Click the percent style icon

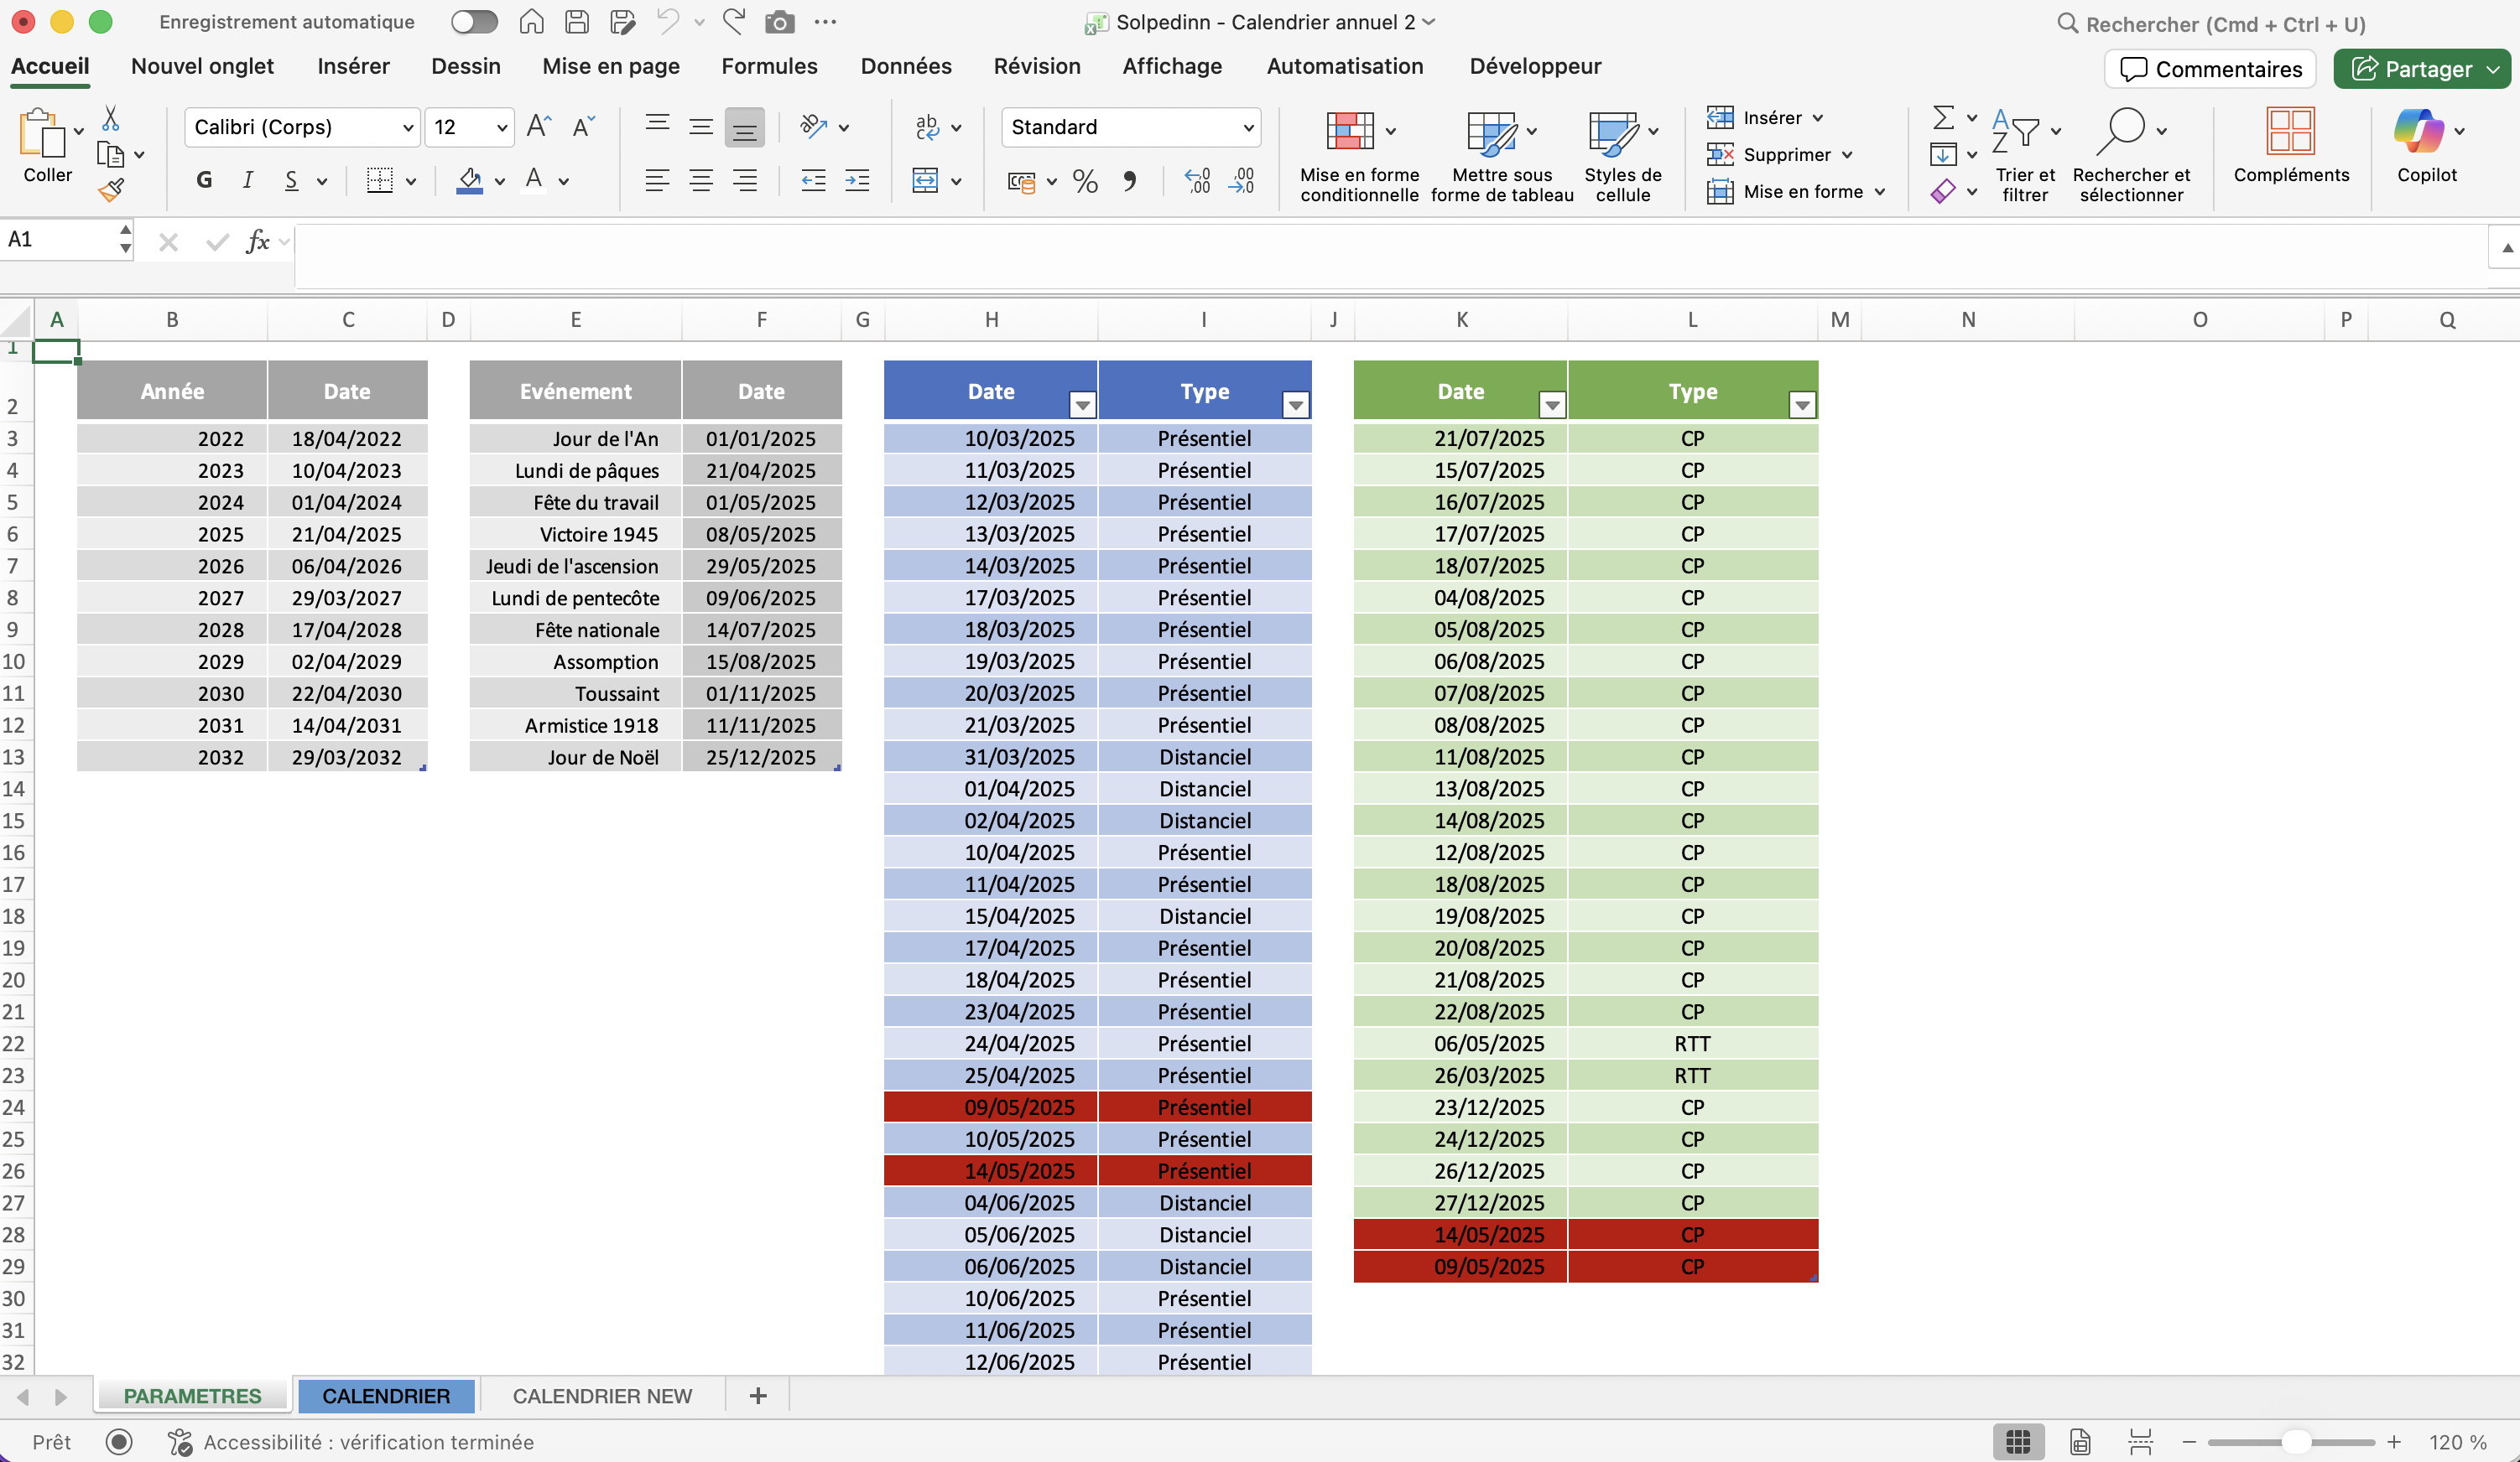[1084, 181]
